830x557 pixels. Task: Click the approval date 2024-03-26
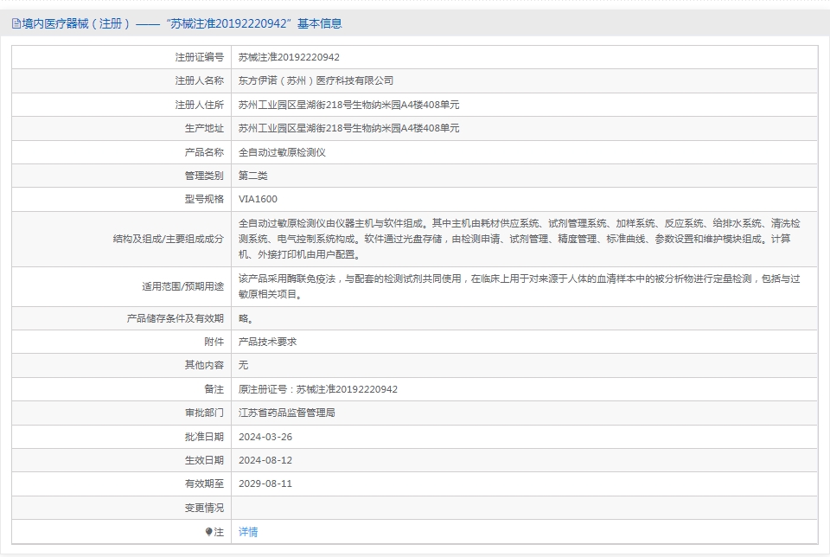click(x=265, y=437)
